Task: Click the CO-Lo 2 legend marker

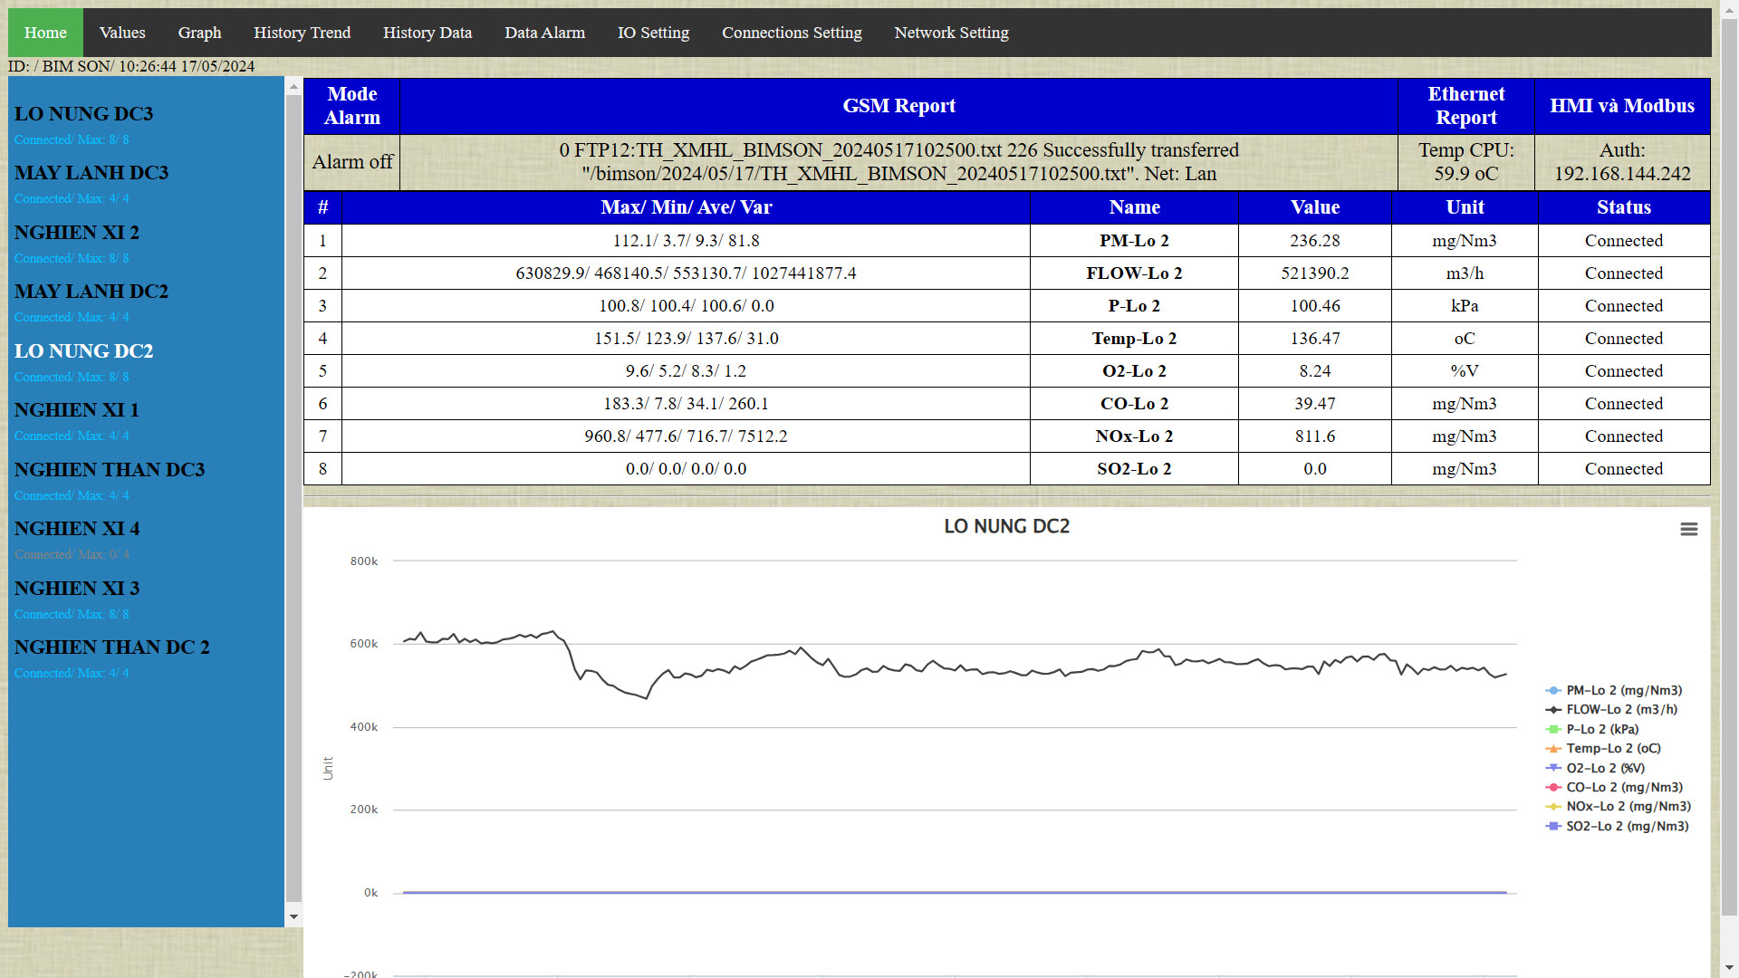Action: coord(1553,788)
